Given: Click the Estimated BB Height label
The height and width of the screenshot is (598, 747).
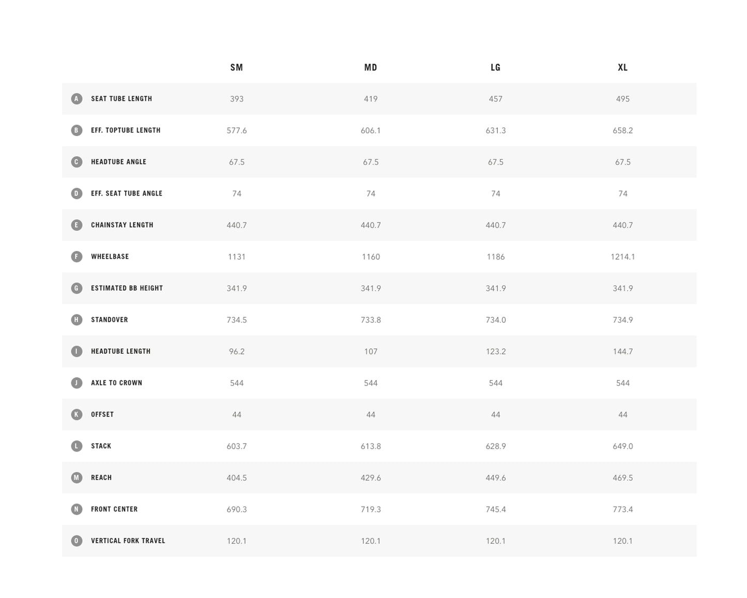Looking at the screenshot, I should point(127,288).
